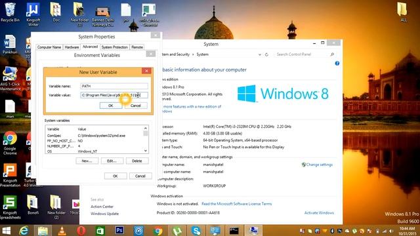Click the search magnifier in Control Panel
Image resolution: width=420 pixels, height=236 pixels.
(332, 54)
